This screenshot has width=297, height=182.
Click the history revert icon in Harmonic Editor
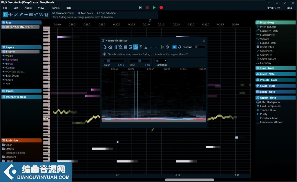click(x=167, y=47)
